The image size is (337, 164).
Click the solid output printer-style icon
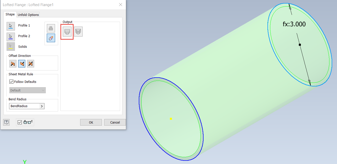point(51,28)
